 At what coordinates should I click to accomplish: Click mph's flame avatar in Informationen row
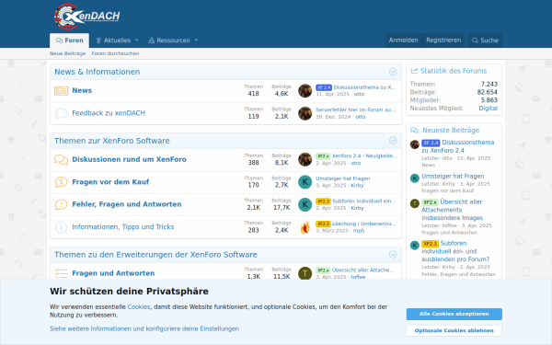[305, 227]
